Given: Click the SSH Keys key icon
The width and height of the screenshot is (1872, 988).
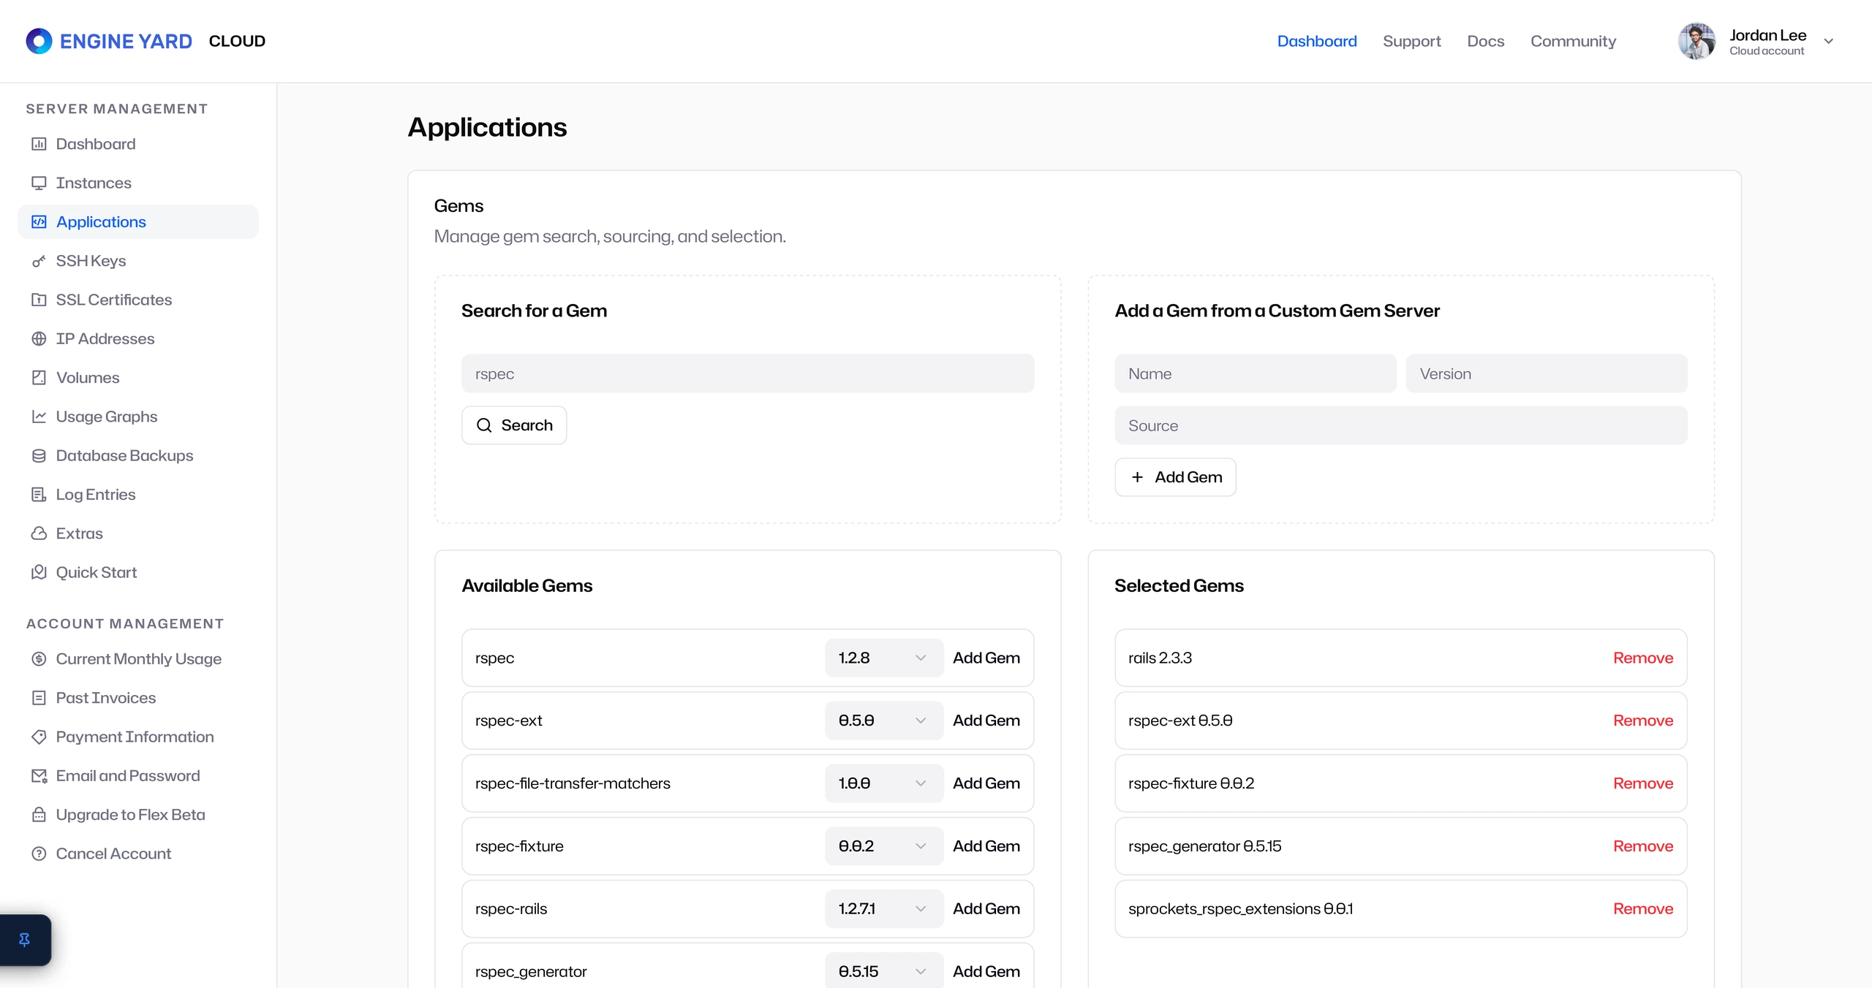Looking at the screenshot, I should [x=39, y=261].
